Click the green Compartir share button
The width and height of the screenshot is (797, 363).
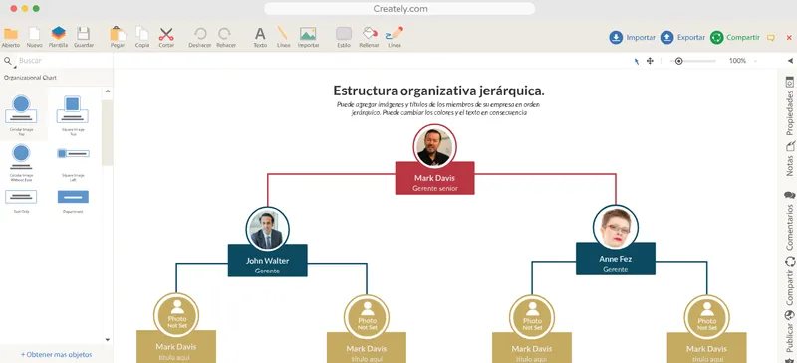pos(734,38)
